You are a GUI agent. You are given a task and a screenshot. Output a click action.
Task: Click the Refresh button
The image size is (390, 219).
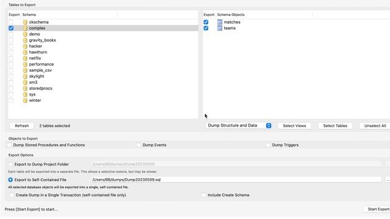22,126
